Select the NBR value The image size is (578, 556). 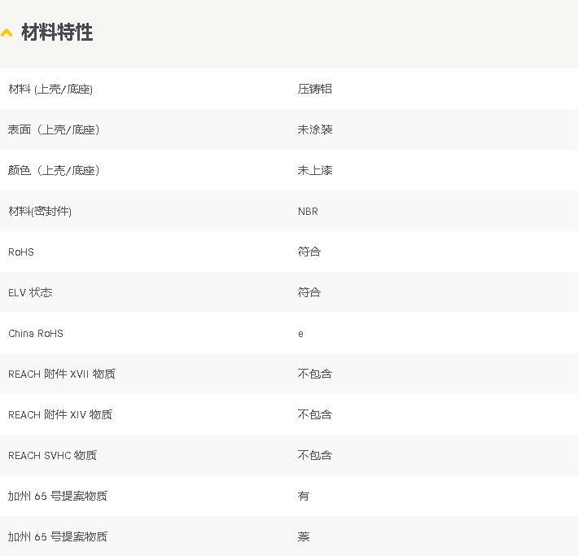point(308,212)
